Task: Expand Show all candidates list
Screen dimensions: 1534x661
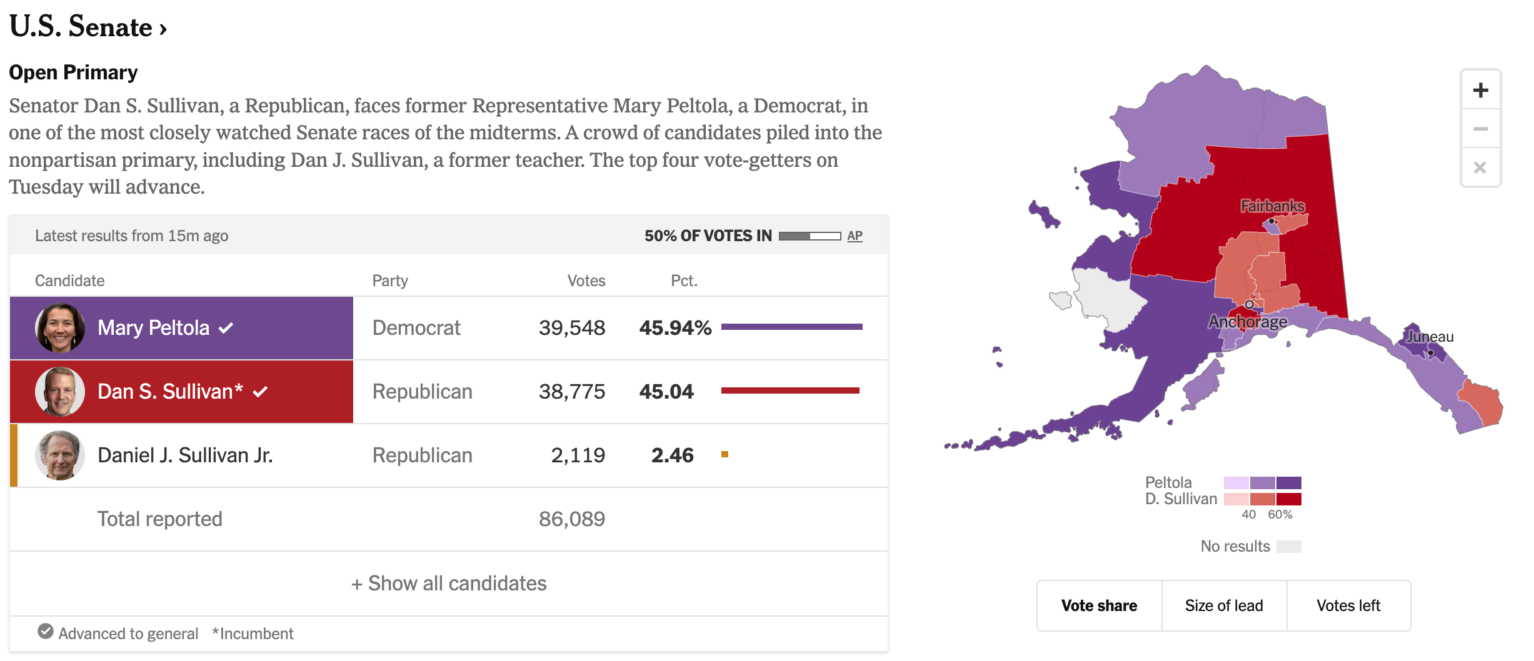Action: 449,584
